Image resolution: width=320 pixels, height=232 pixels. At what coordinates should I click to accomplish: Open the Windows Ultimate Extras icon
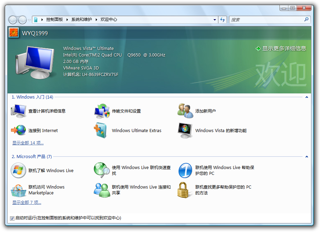tap(100, 130)
